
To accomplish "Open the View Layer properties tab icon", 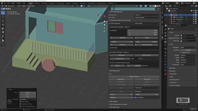I will click(165, 39).
